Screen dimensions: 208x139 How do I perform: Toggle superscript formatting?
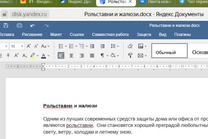pyautogui.click(x=16, y=55)
